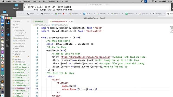Screen dimensions: 173x97
Task: Expand the assets folder
Action: (13, 49)
